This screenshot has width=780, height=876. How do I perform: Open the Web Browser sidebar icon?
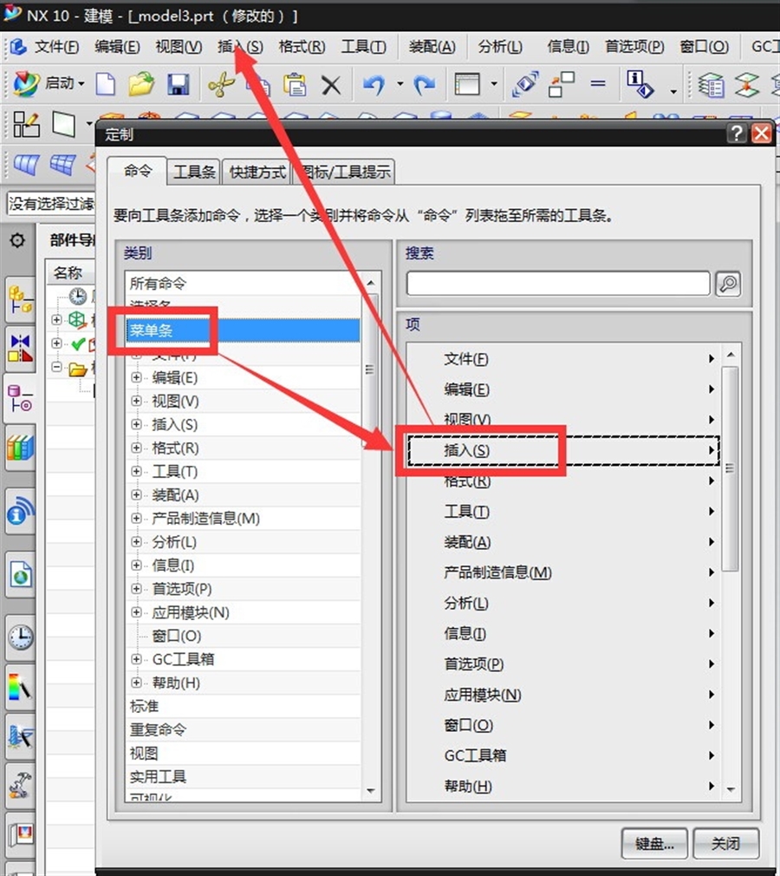tap(21, 574)
